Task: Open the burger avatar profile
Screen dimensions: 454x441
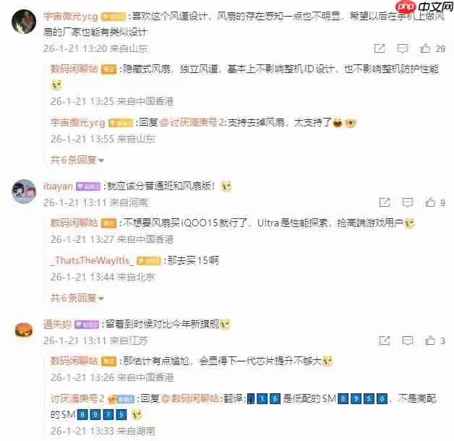Action: (x=24, y=330)
